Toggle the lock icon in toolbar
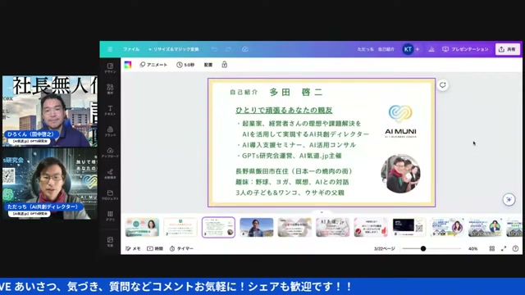 pos(224,65)
